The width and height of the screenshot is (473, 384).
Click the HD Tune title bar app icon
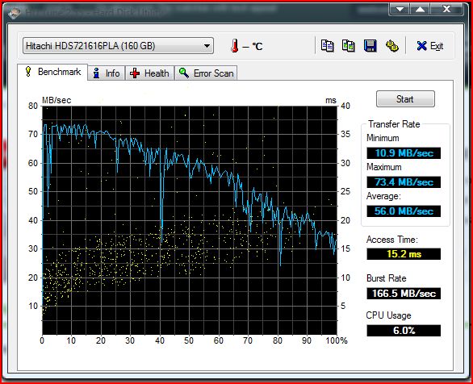[15, 13]
